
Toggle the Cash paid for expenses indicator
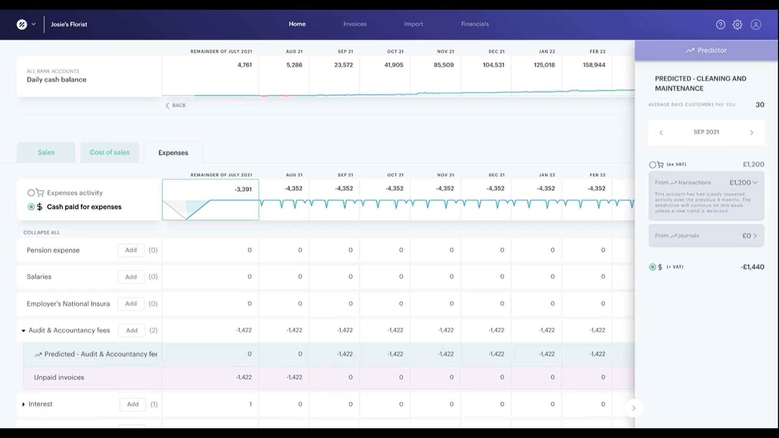pos(30,206)
